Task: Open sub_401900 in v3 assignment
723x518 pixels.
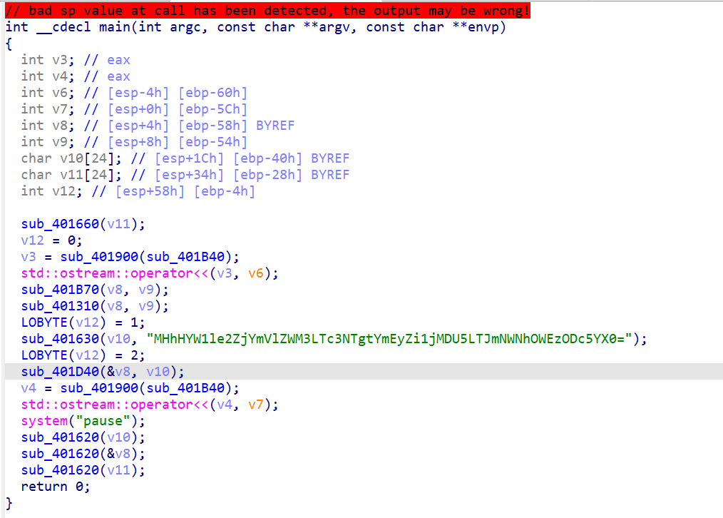Action: click(99, 257)
